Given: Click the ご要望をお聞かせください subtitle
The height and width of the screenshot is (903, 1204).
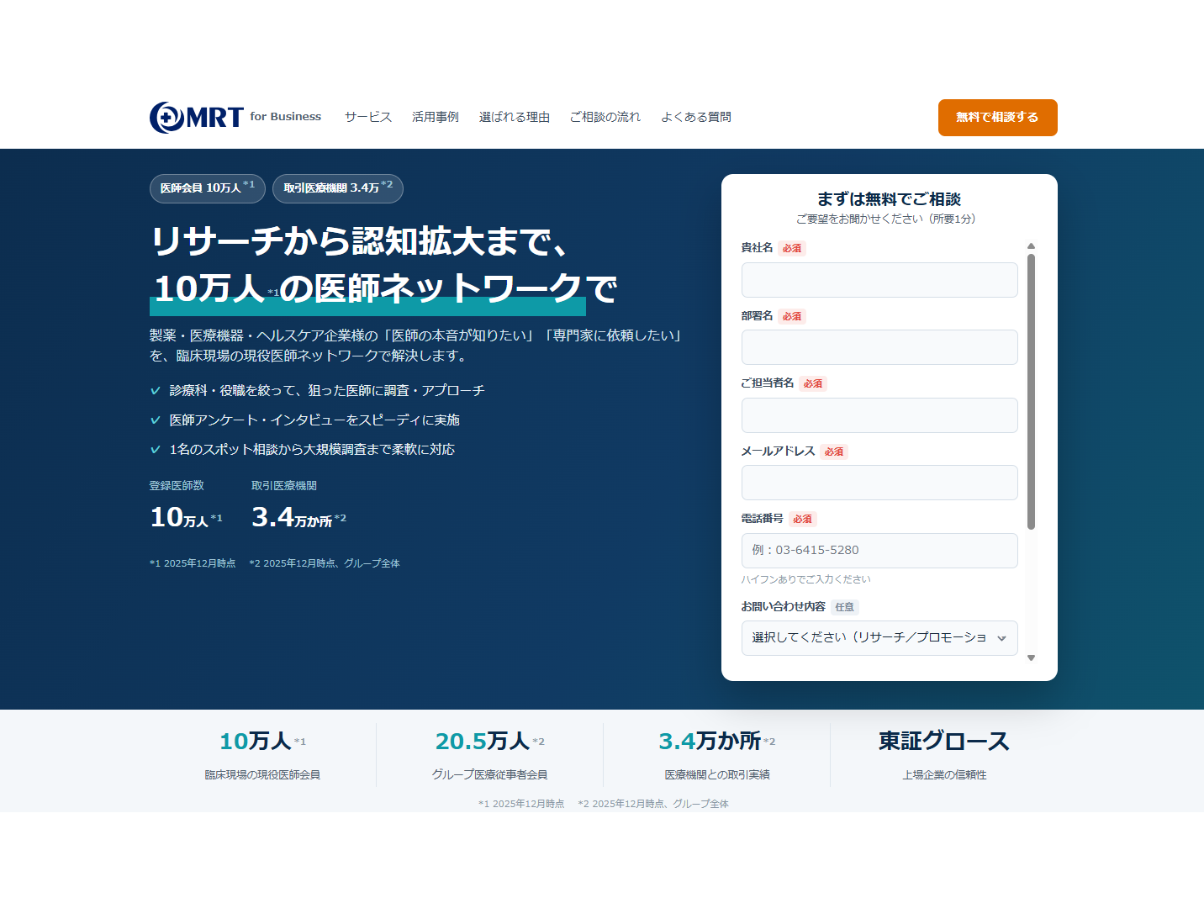Looking at the screenshot, I should coord(885,219).
